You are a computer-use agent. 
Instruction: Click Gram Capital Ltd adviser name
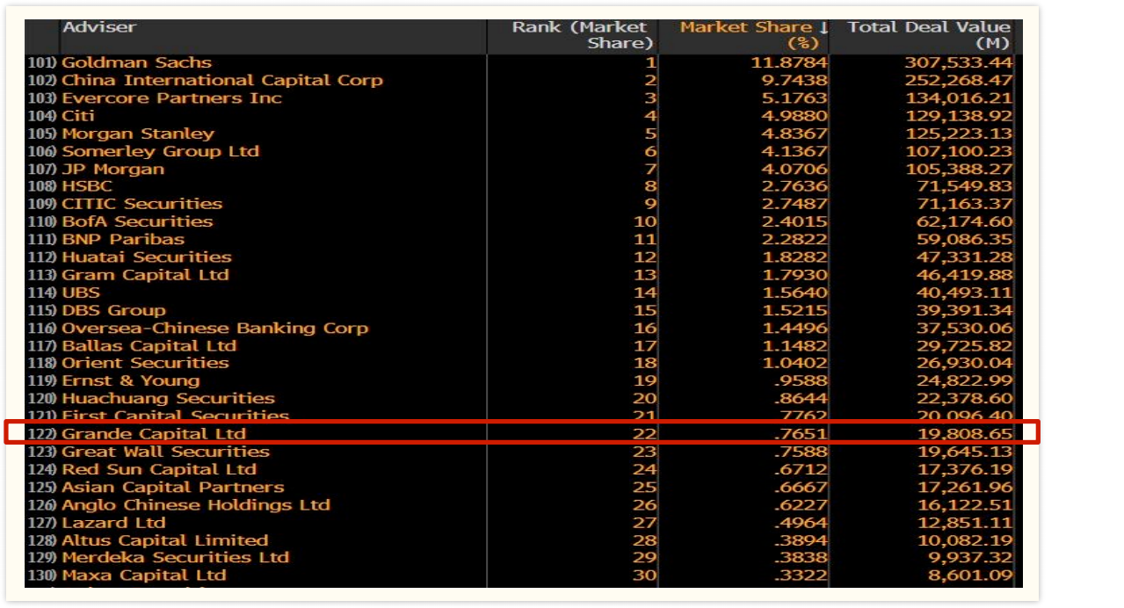pyautogui.click(x=145, y=274)
